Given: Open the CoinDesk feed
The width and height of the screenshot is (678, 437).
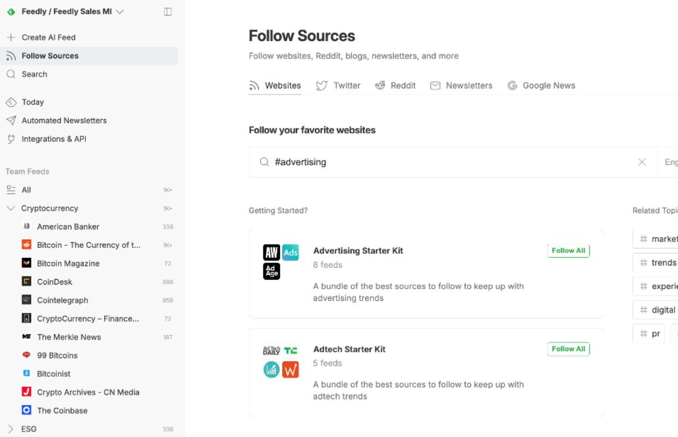Looking at the screenshot, I should 55,282.
